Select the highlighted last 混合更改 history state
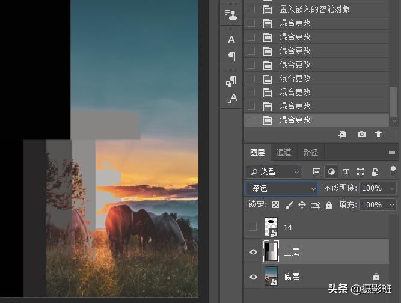 click(317, 120)
